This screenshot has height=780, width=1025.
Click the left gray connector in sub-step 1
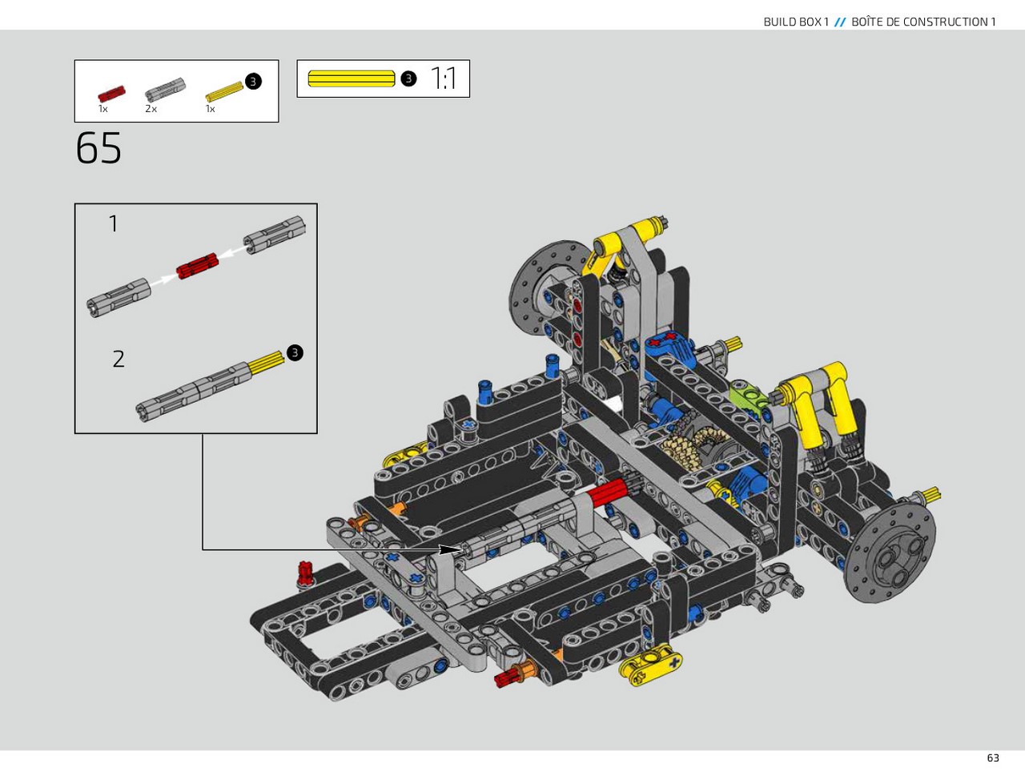(119, 298)
